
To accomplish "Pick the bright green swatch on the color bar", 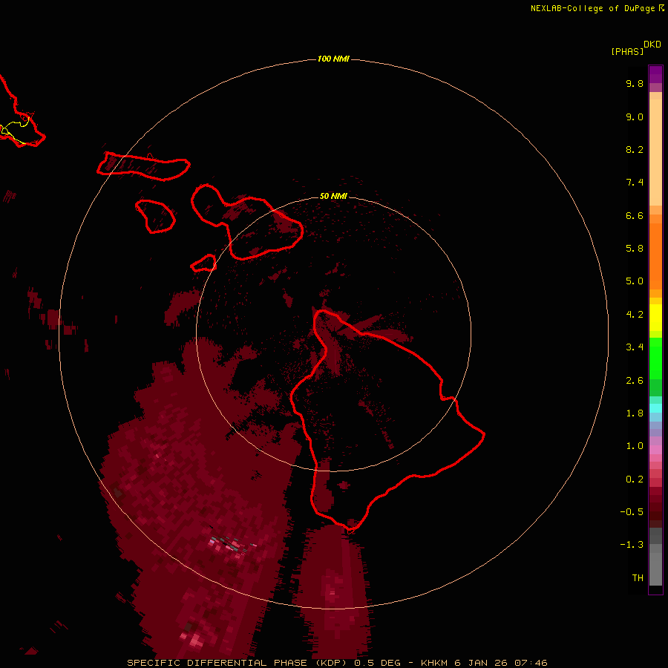I will click(x=655, y=358).
